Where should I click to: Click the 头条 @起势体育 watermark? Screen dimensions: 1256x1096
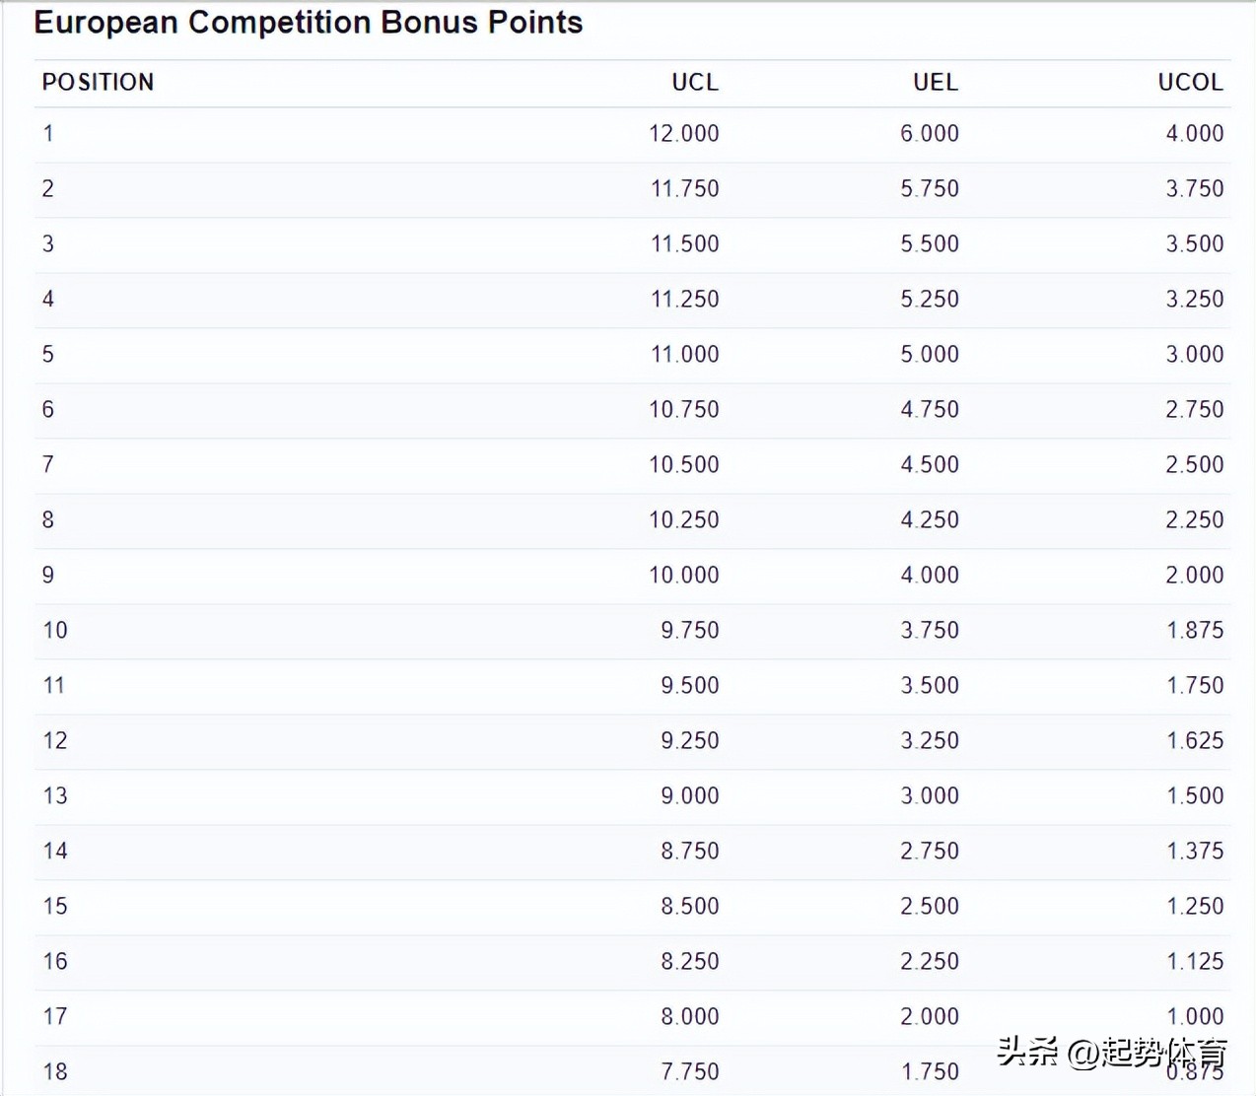point(1112,1053)
